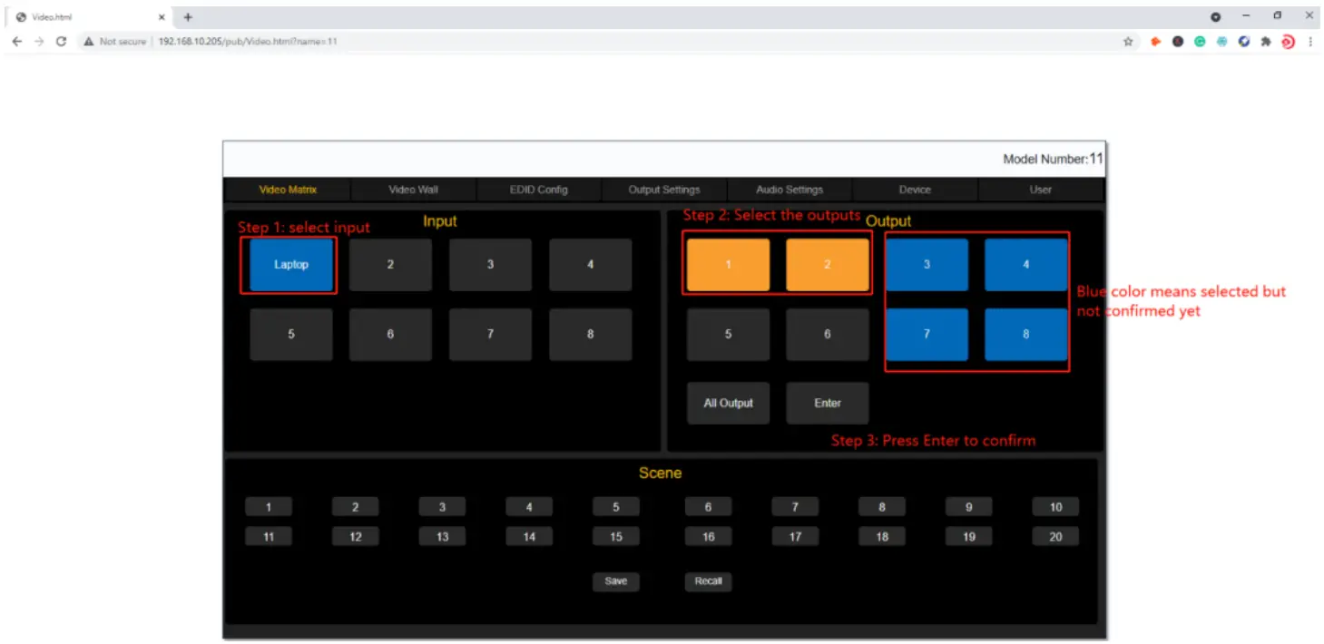Bookmark the page with the star icon
Screen dimensions: 1324x644
[x=1129, y=41]
